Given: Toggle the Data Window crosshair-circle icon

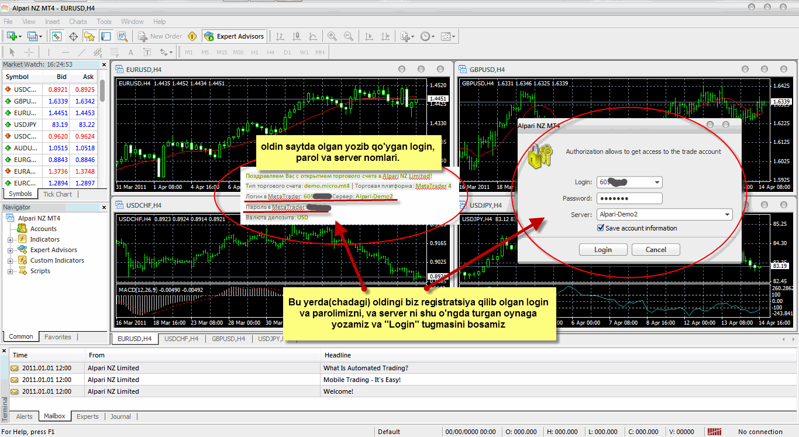Looking at the screenshot, I should [74, 36].
